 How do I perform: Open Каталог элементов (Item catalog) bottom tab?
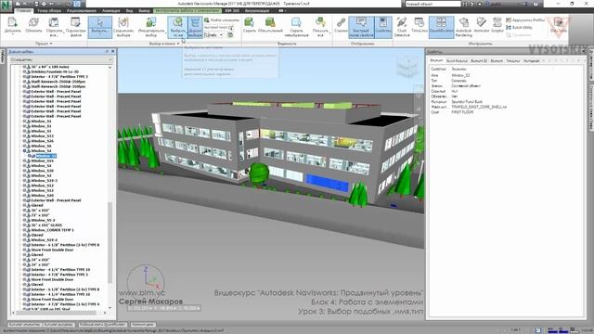click(24, 325)
